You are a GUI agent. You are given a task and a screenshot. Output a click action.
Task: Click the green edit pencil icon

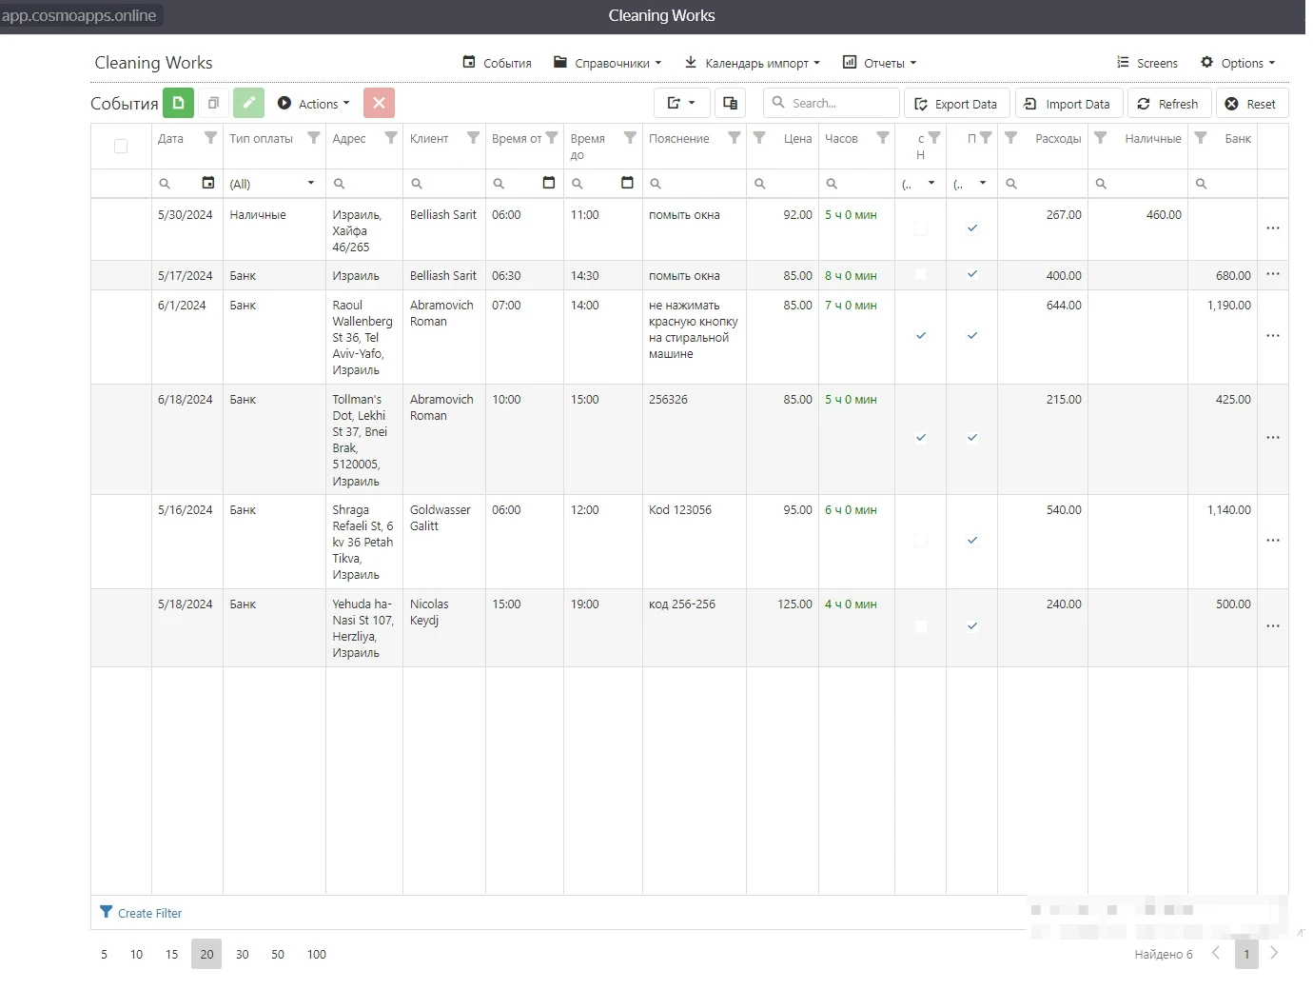tap(248, 103)
